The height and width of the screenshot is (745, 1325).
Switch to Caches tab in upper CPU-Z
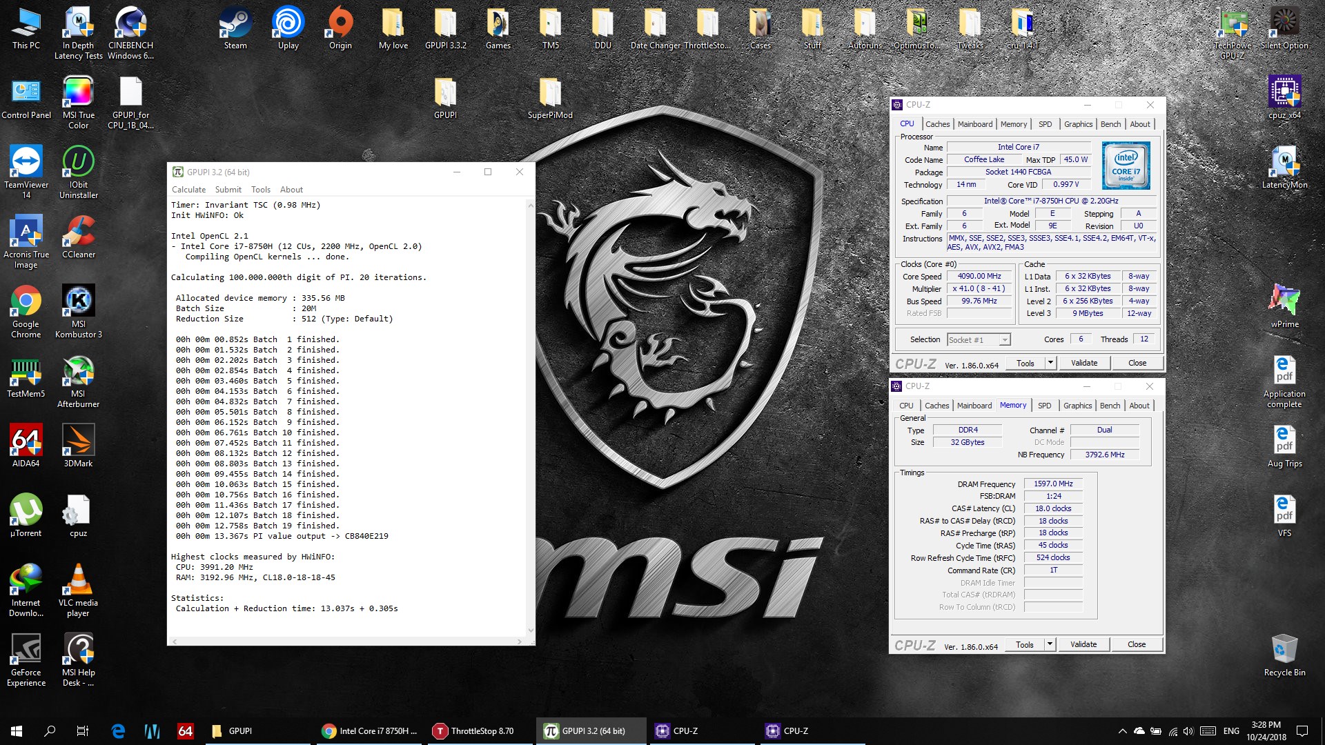(x=937, y=124)
